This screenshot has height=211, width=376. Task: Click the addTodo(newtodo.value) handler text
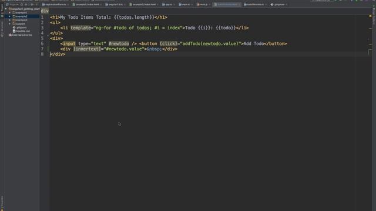click(x=210, y=43)
